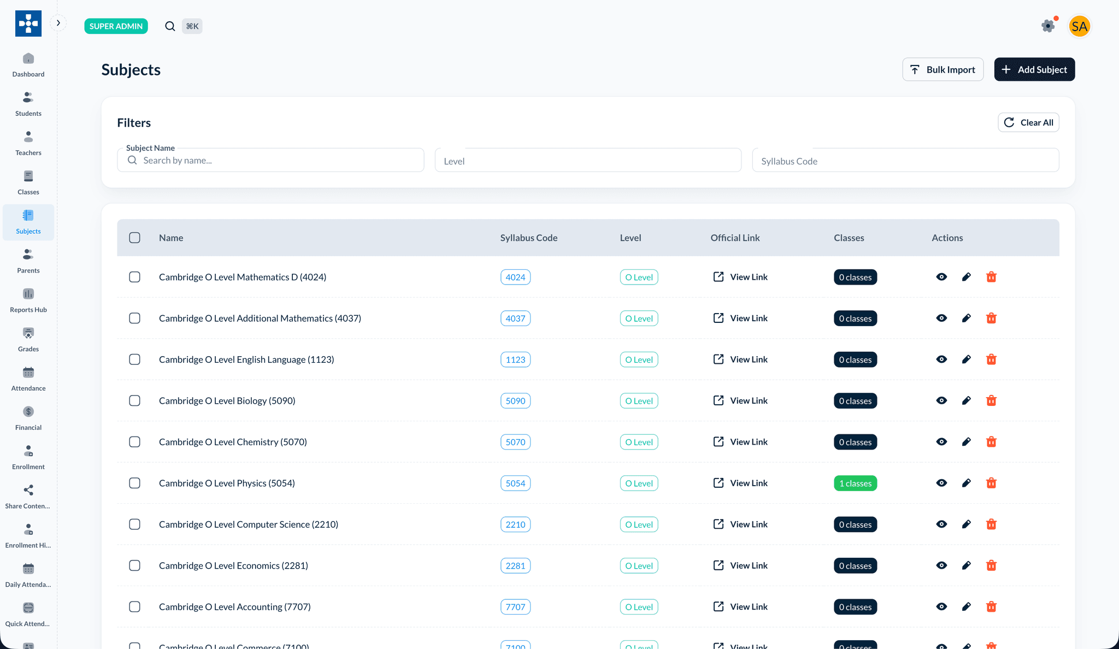The width and height of the screenshot is (1119, 649).
Task: Edit Economics (2281) using pencil icon
Action: coord(967,565)
